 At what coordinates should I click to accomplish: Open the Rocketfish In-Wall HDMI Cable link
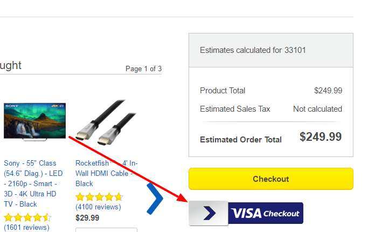(107, 173)
